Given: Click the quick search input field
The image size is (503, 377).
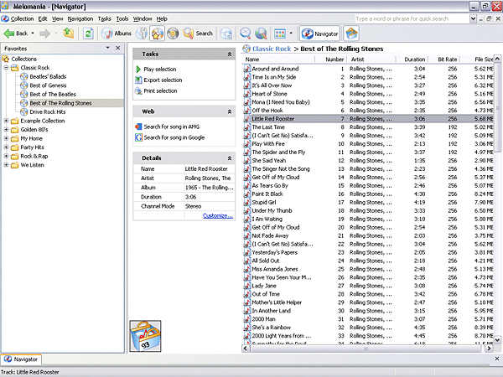Looking at the screenshot, I should pyautogui.click(x=412, y=19).
